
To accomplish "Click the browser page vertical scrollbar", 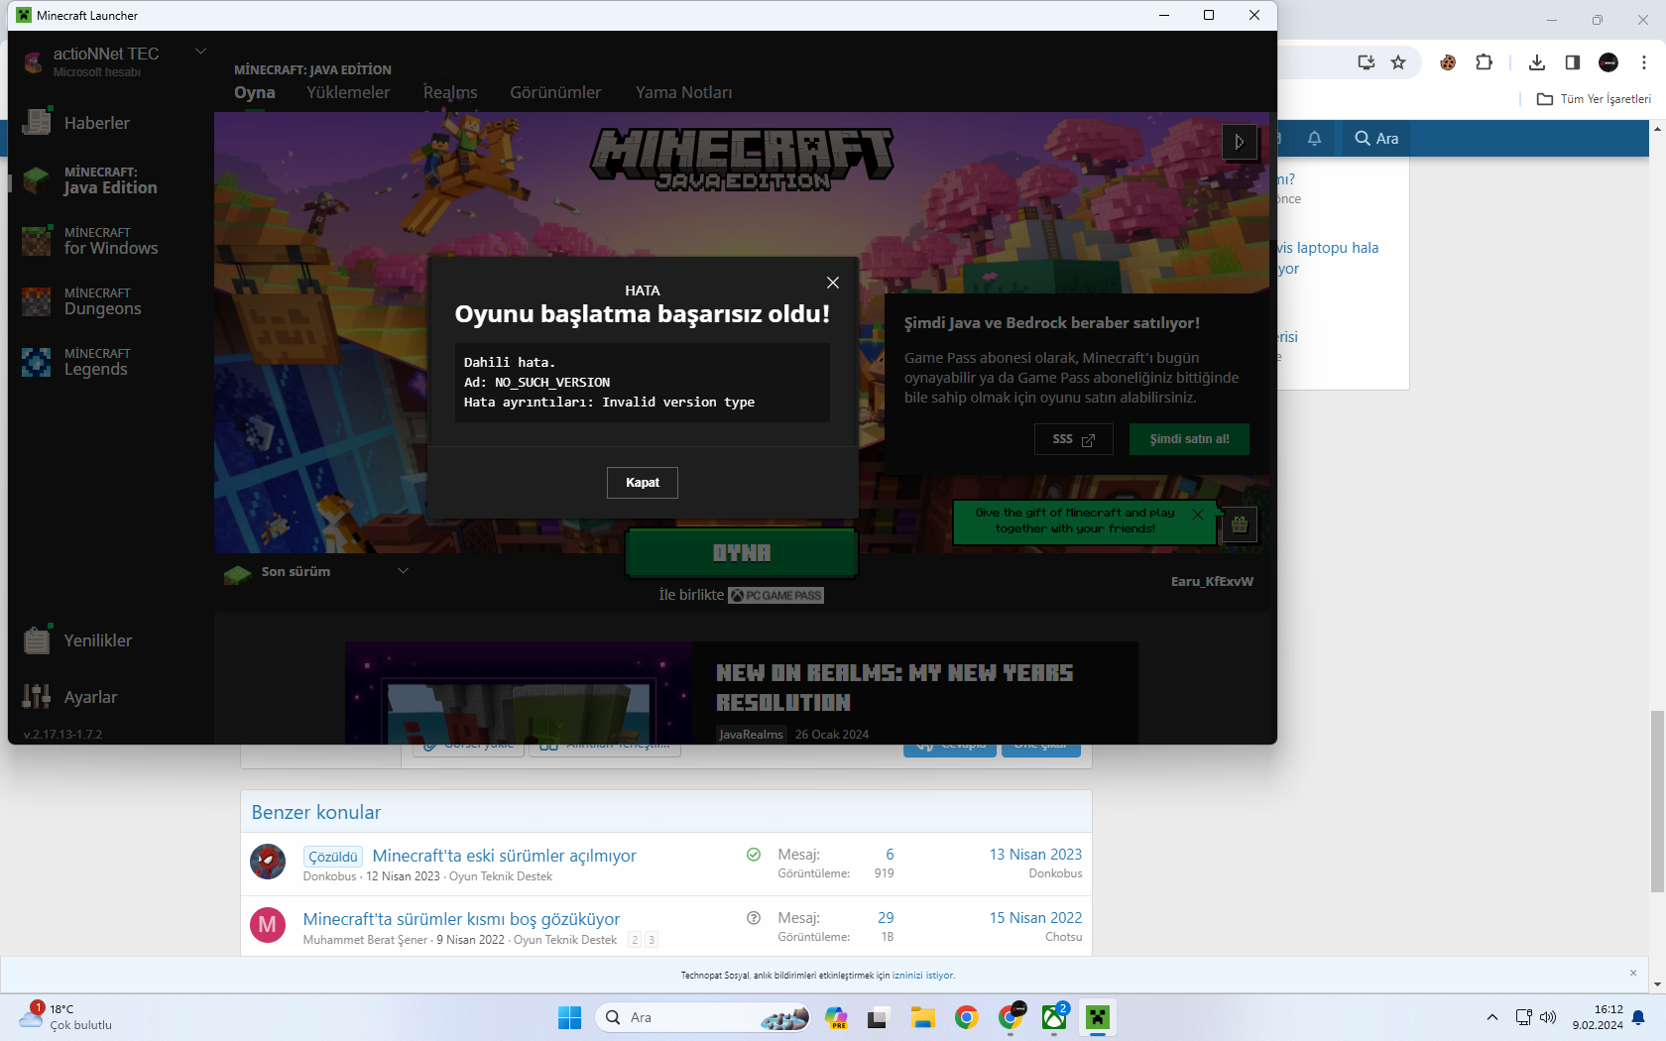I will [1657, 801].
